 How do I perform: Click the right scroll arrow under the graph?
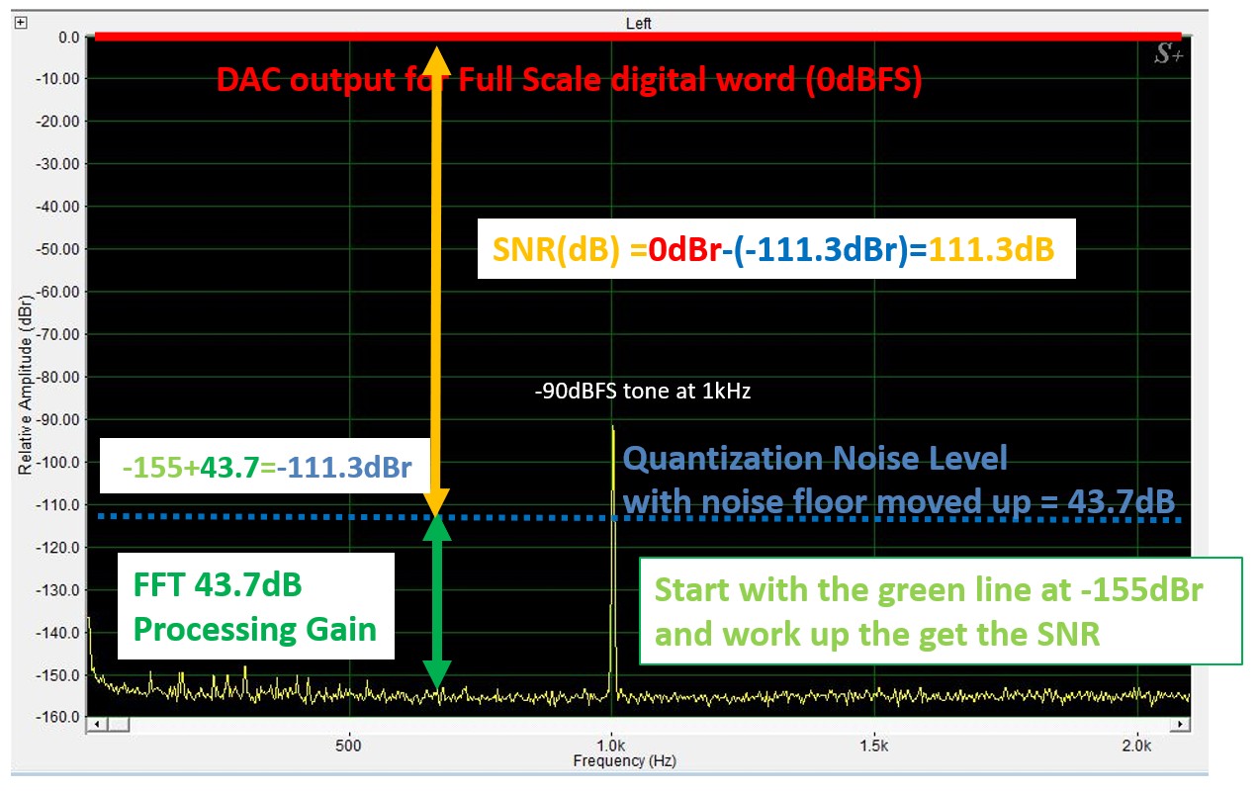pyautogui.click(x=1183, y=725)
